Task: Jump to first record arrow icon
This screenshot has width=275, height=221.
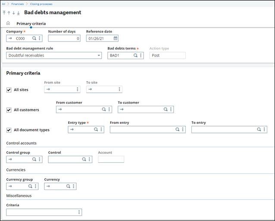Action: click(4, 13)
